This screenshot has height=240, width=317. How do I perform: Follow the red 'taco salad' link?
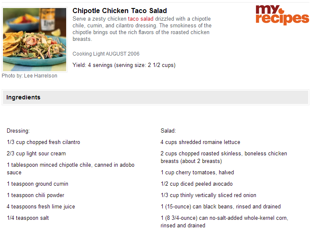tap(140, 19)
